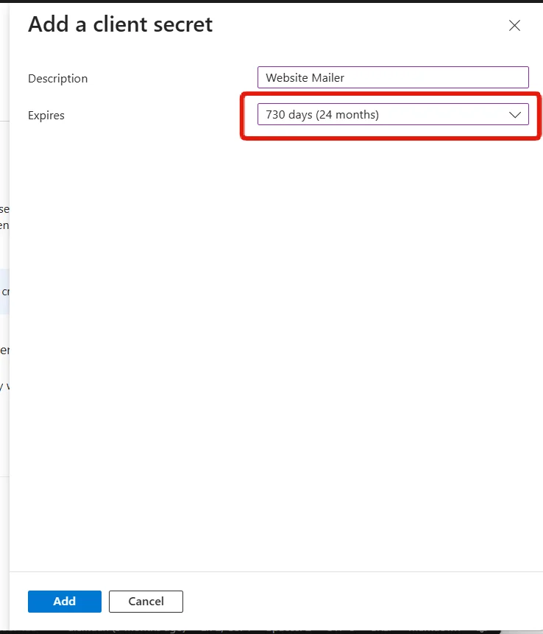Open the Expires dropdown showing 730 days
Viewport: 543px width, 634px height.
pyautogui.click(x=393, y=114)
